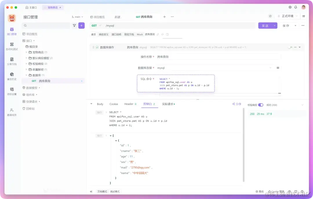Open Cookie 管理 in the footer

[x=276, y=191]
